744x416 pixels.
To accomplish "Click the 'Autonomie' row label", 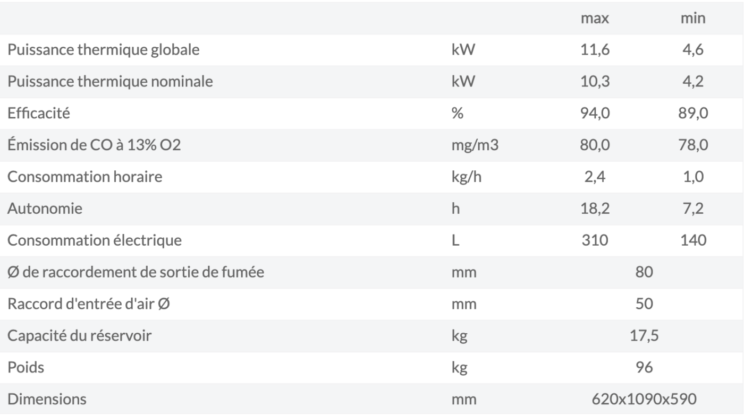I will (45, 209).
